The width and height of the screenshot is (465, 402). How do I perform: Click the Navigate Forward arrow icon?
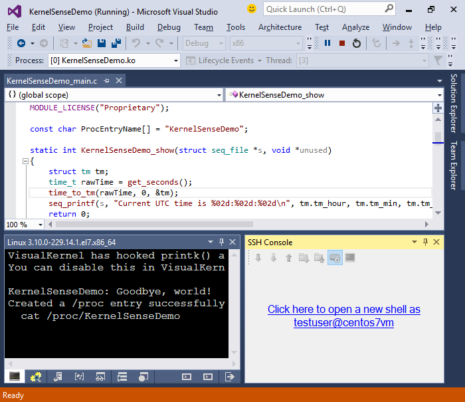pos(44,43)
